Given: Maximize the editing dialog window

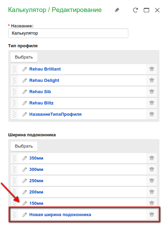Looking at the screenshot, I should pyautogui.click(x=146, y=10).
